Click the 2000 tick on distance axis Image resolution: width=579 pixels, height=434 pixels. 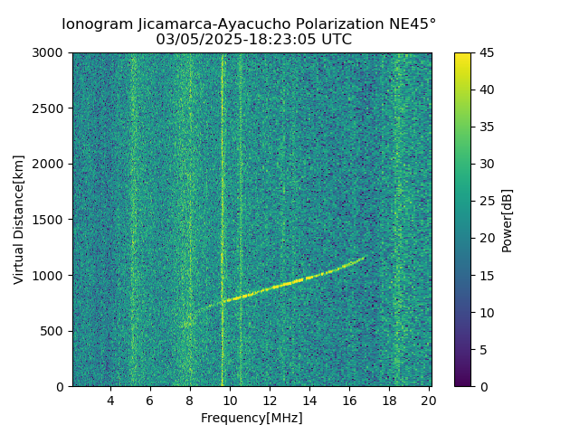point(47,164)
